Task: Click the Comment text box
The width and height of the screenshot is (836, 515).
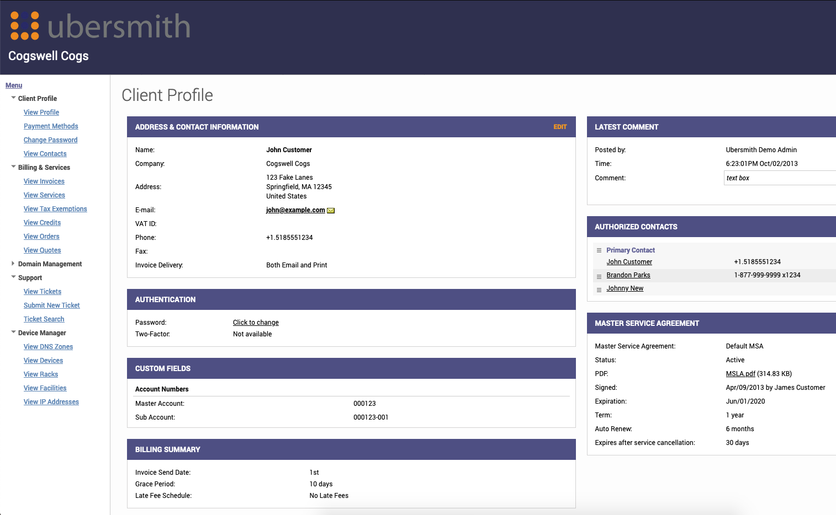Action: click(x=779, y=178)
